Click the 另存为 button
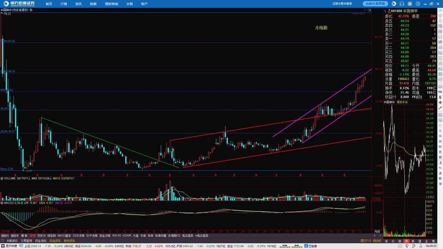 click(42, 236)
